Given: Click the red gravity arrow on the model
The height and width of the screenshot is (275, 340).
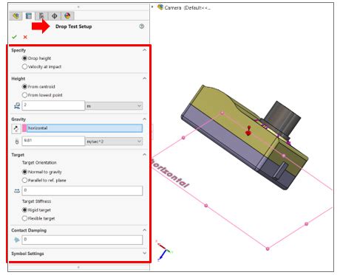Looking at the screenshot, I should [x=248, y=131].
